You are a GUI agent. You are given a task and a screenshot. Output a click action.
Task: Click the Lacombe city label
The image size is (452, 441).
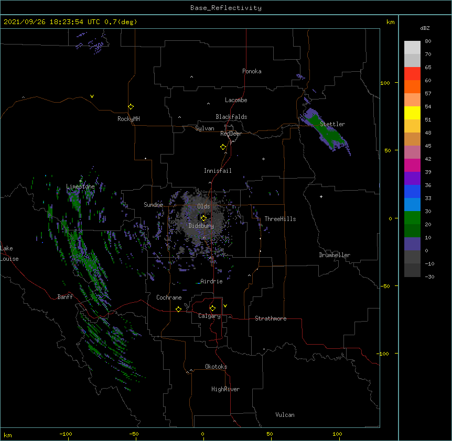(236, 100)
